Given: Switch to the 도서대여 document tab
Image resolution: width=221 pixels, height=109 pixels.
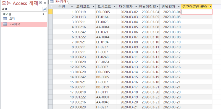Looking at the screenshot, I should point(59,2).
